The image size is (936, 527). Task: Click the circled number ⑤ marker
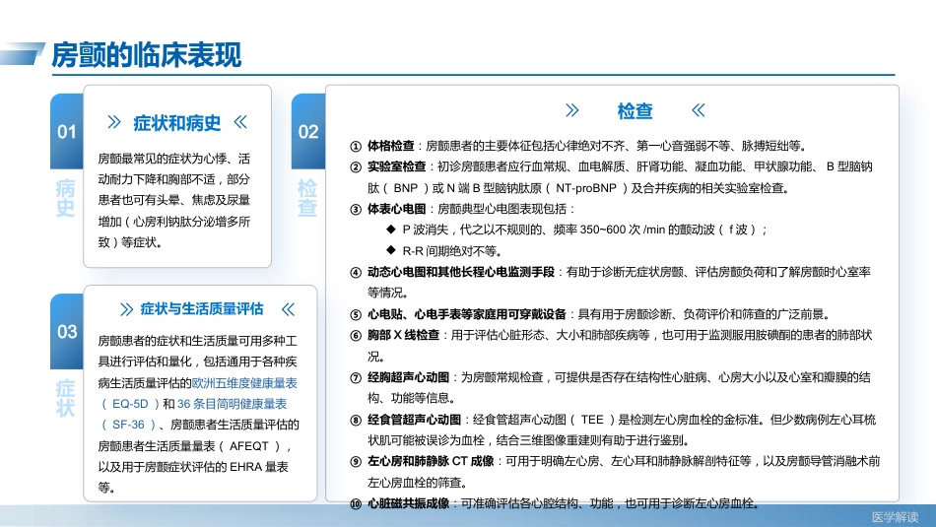356,314
